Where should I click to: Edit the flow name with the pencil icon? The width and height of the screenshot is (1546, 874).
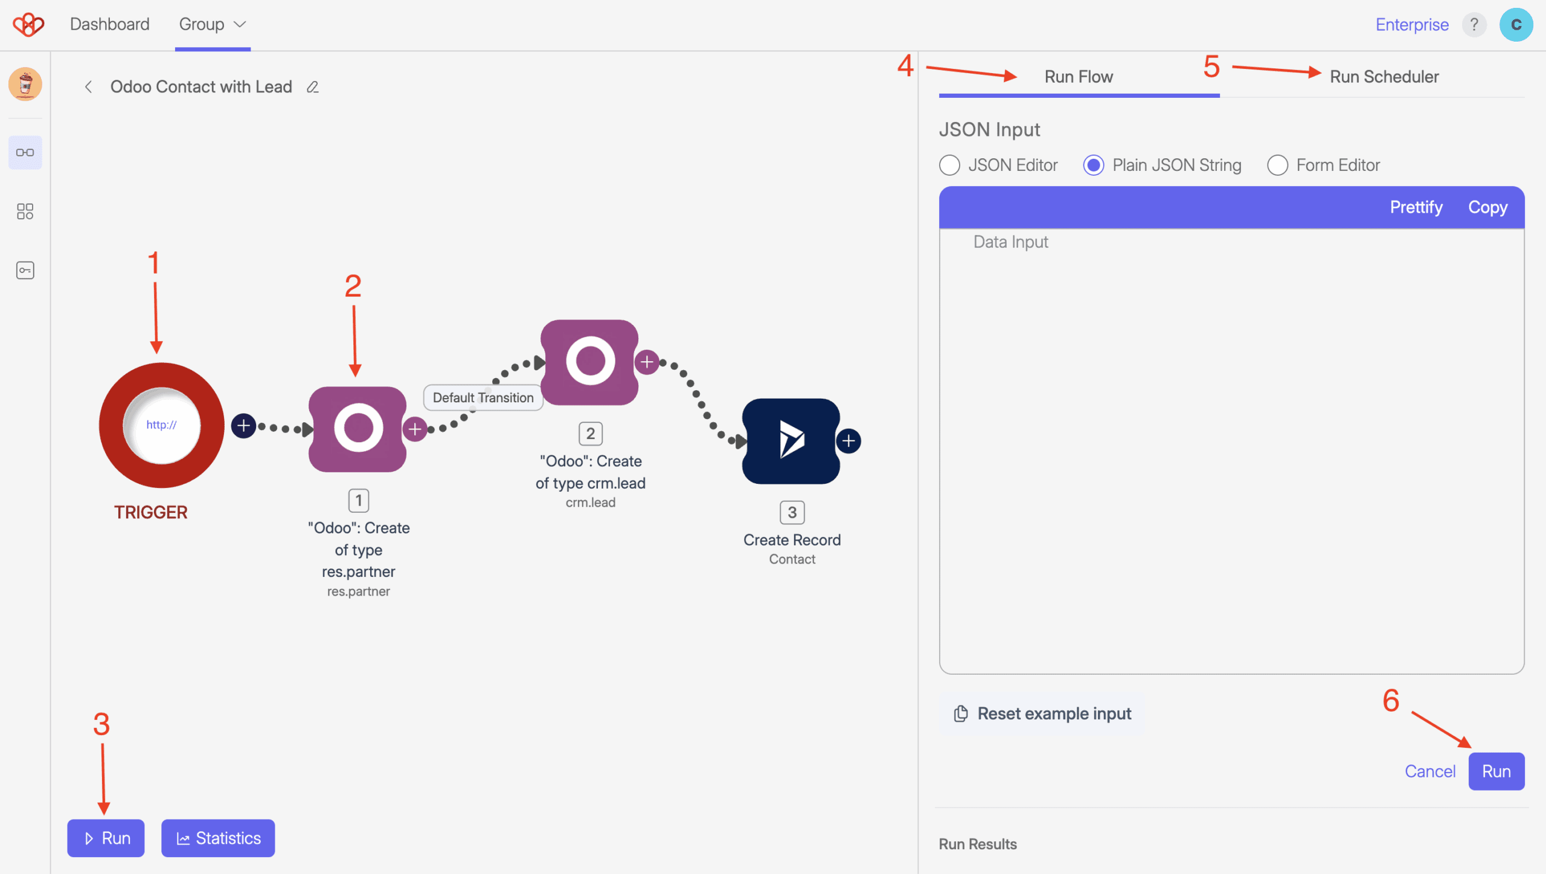[x=312, y=87]
